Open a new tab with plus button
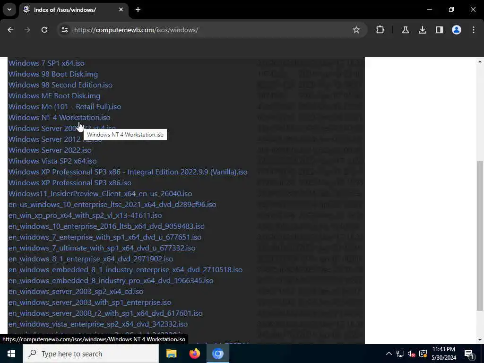 138,9
